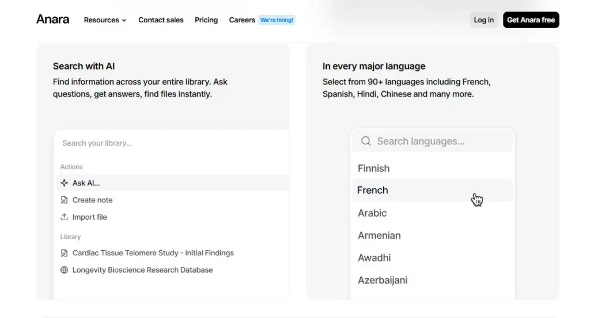Viewport: 590px width, 318px height.
Task: Click the magnifier icon in language search
Action: tap(365, 141)
